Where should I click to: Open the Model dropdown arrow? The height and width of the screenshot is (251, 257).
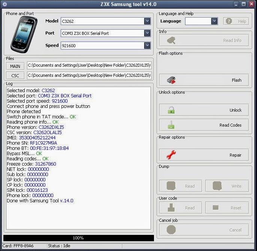(147, 21)
